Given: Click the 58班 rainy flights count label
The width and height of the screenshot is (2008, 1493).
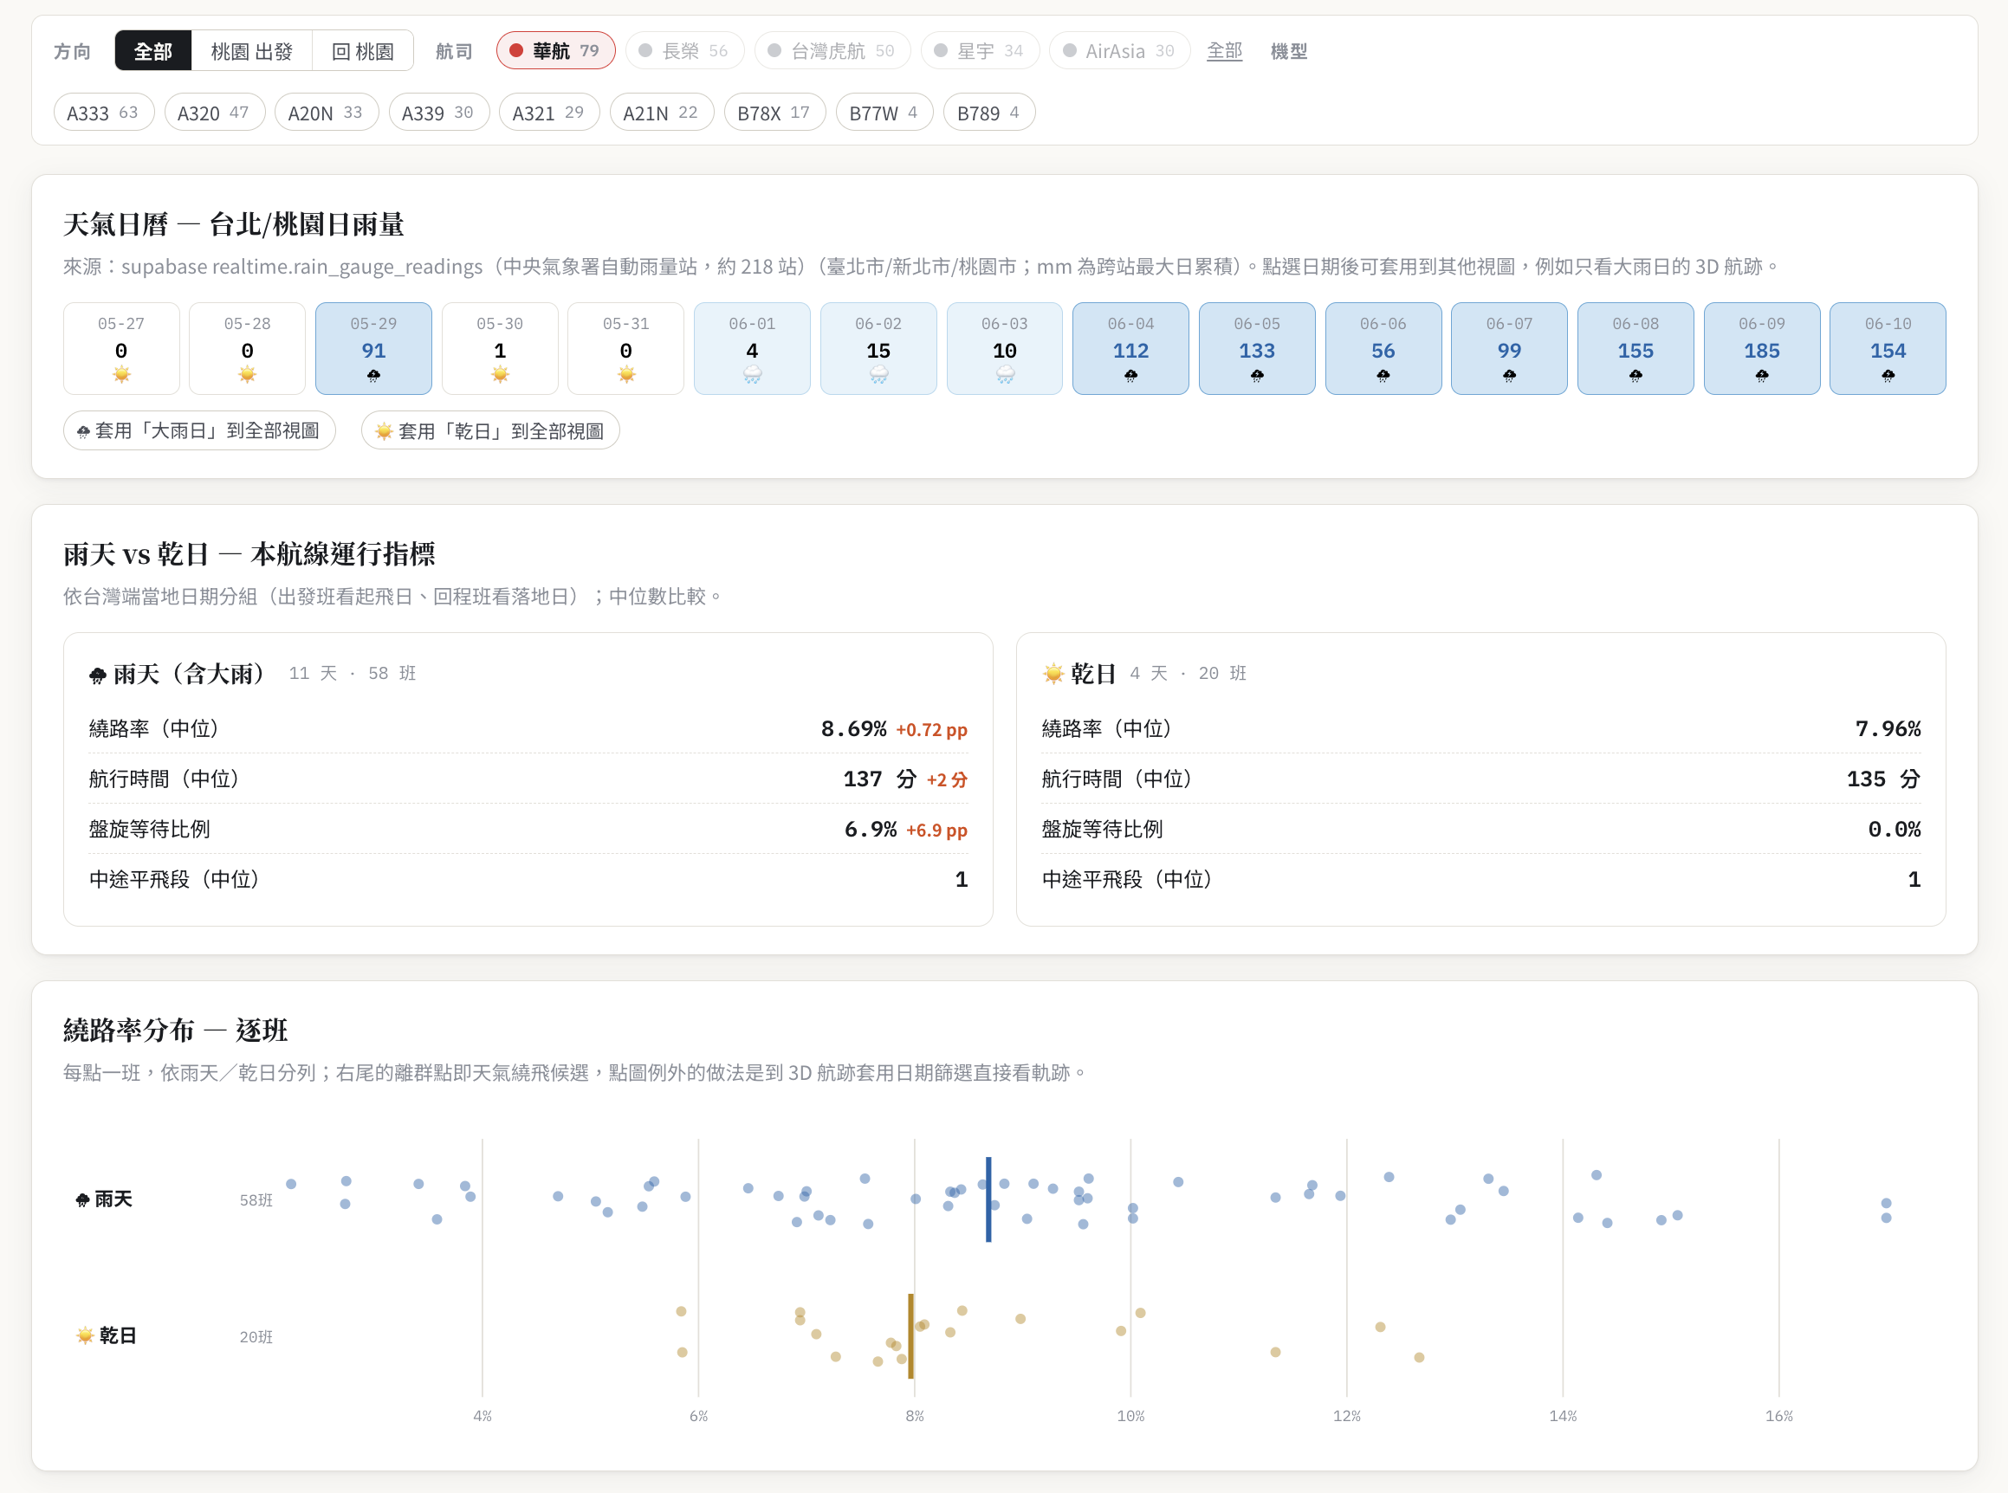Looking at the screenshot, I should coord(256,1200).
